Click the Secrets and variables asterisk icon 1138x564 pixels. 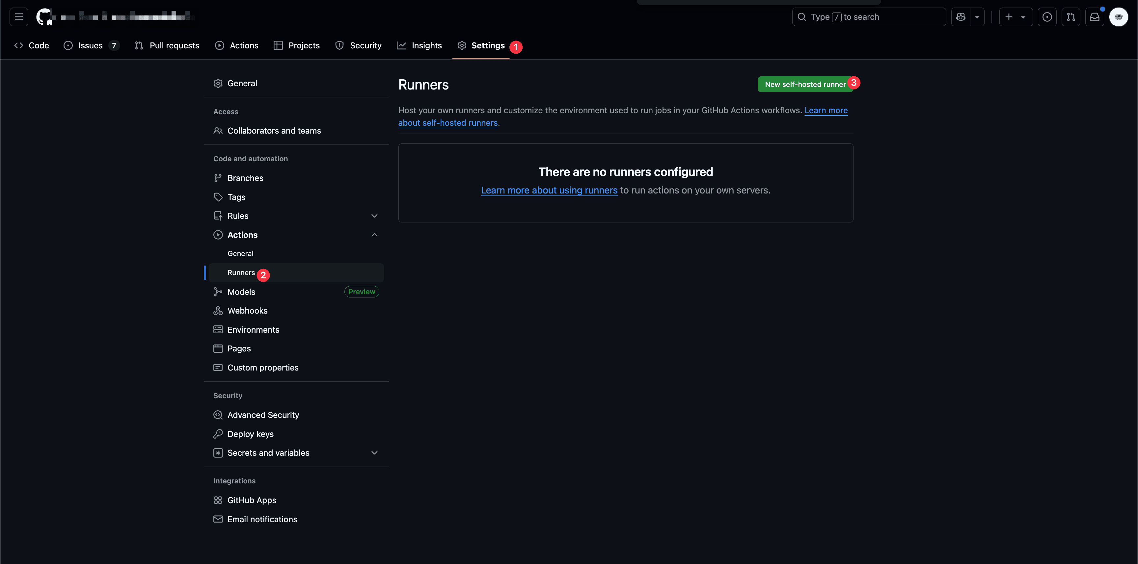(x=218, y=453)
